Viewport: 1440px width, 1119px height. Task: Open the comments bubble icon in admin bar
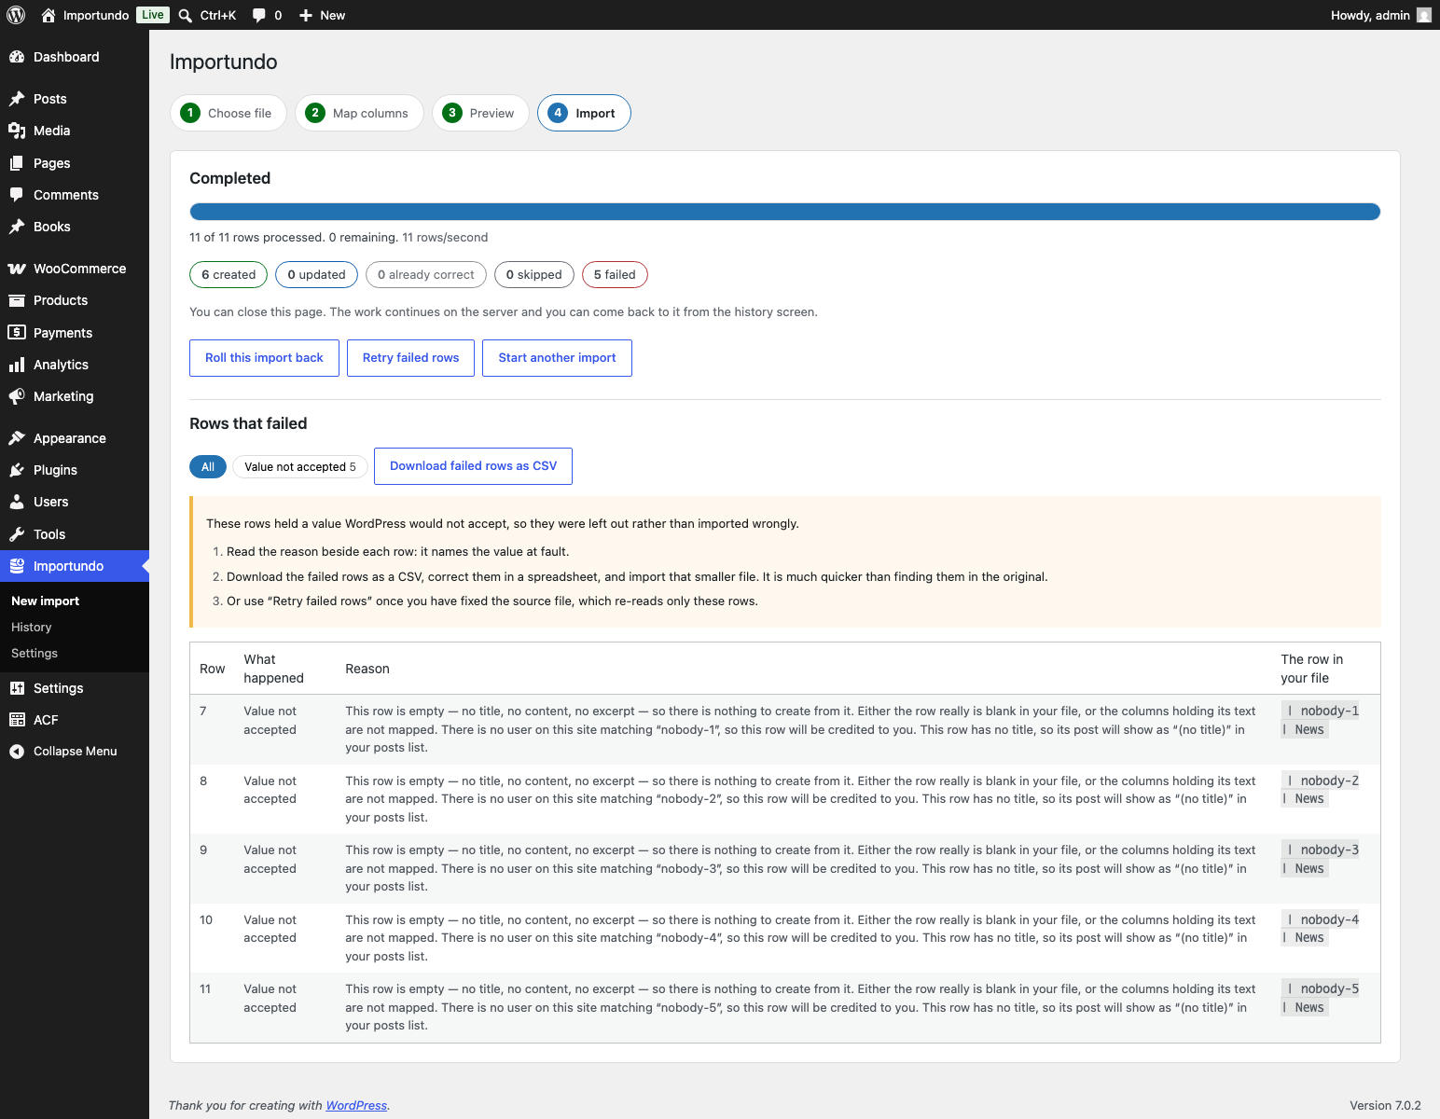point(258,15)
